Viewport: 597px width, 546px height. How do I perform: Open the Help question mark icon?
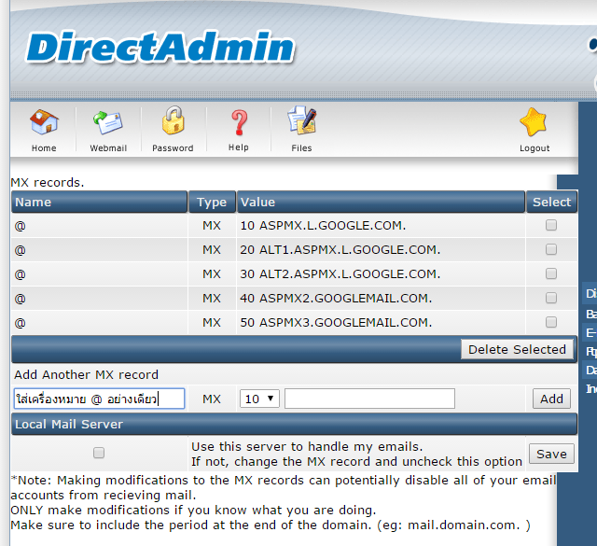(239, 122)
